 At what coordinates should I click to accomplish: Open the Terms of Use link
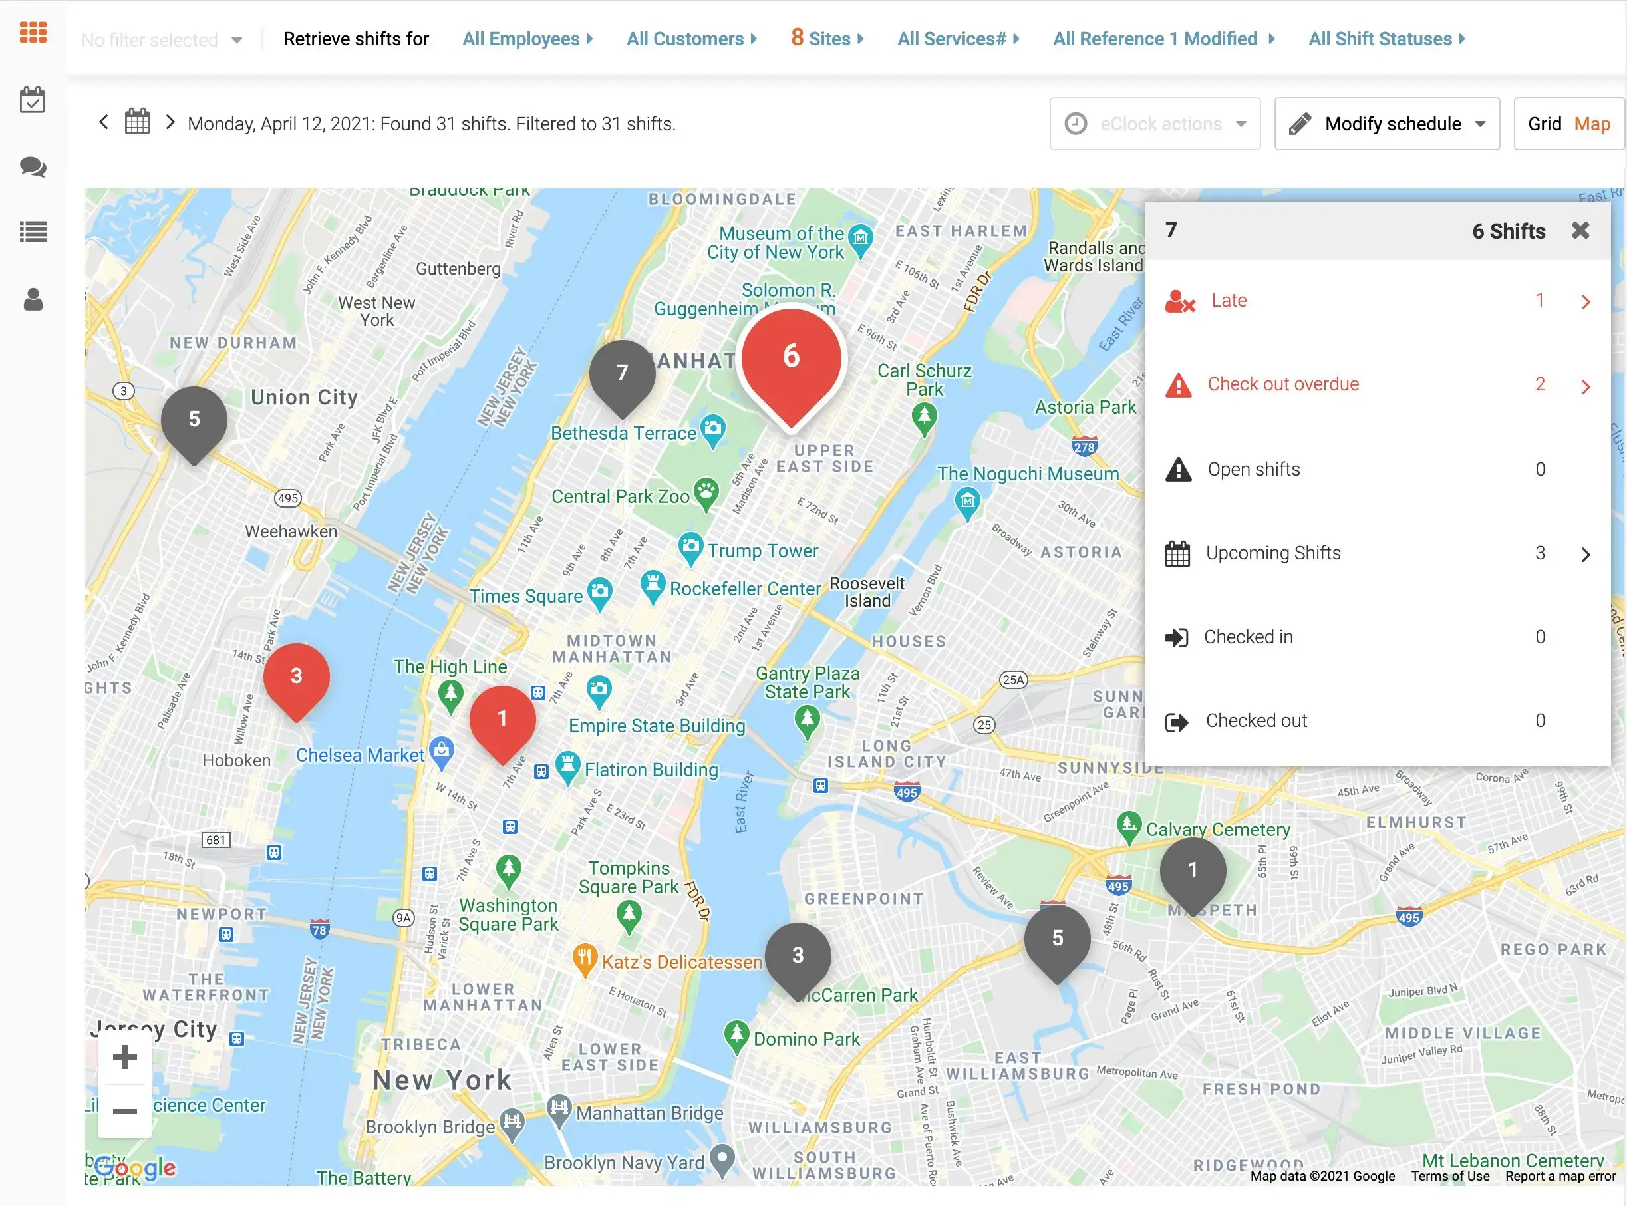pos(1449,1176)
